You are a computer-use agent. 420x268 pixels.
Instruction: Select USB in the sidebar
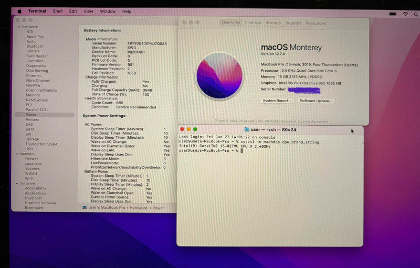29,149
